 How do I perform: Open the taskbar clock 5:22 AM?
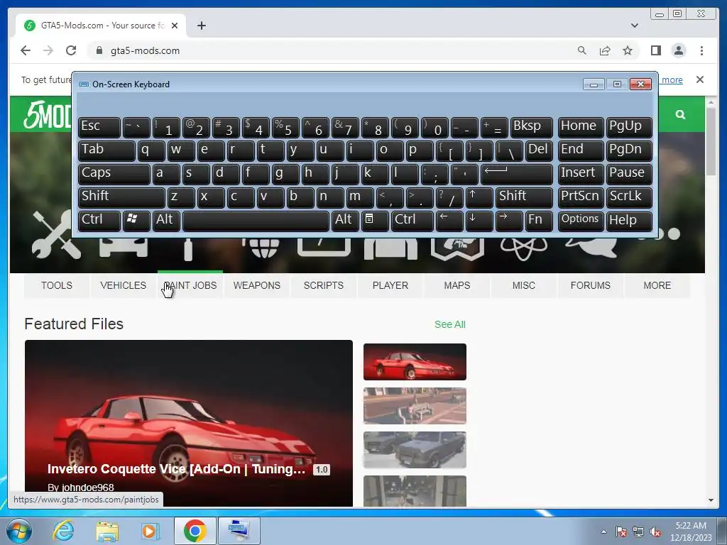[x=691, y=532]
